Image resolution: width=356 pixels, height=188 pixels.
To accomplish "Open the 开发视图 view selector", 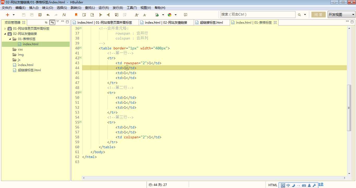I will tap(341, 15).
